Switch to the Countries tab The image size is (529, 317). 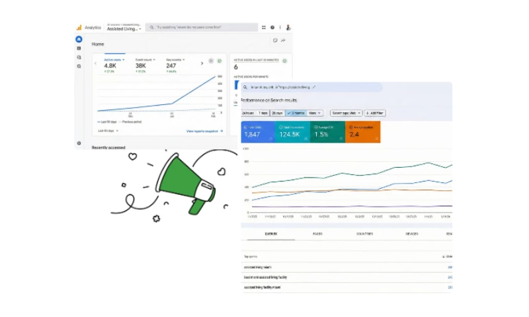coord(364,234)
